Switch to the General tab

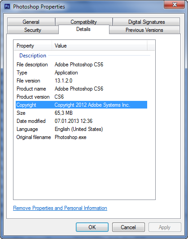(x=31, y=22)
